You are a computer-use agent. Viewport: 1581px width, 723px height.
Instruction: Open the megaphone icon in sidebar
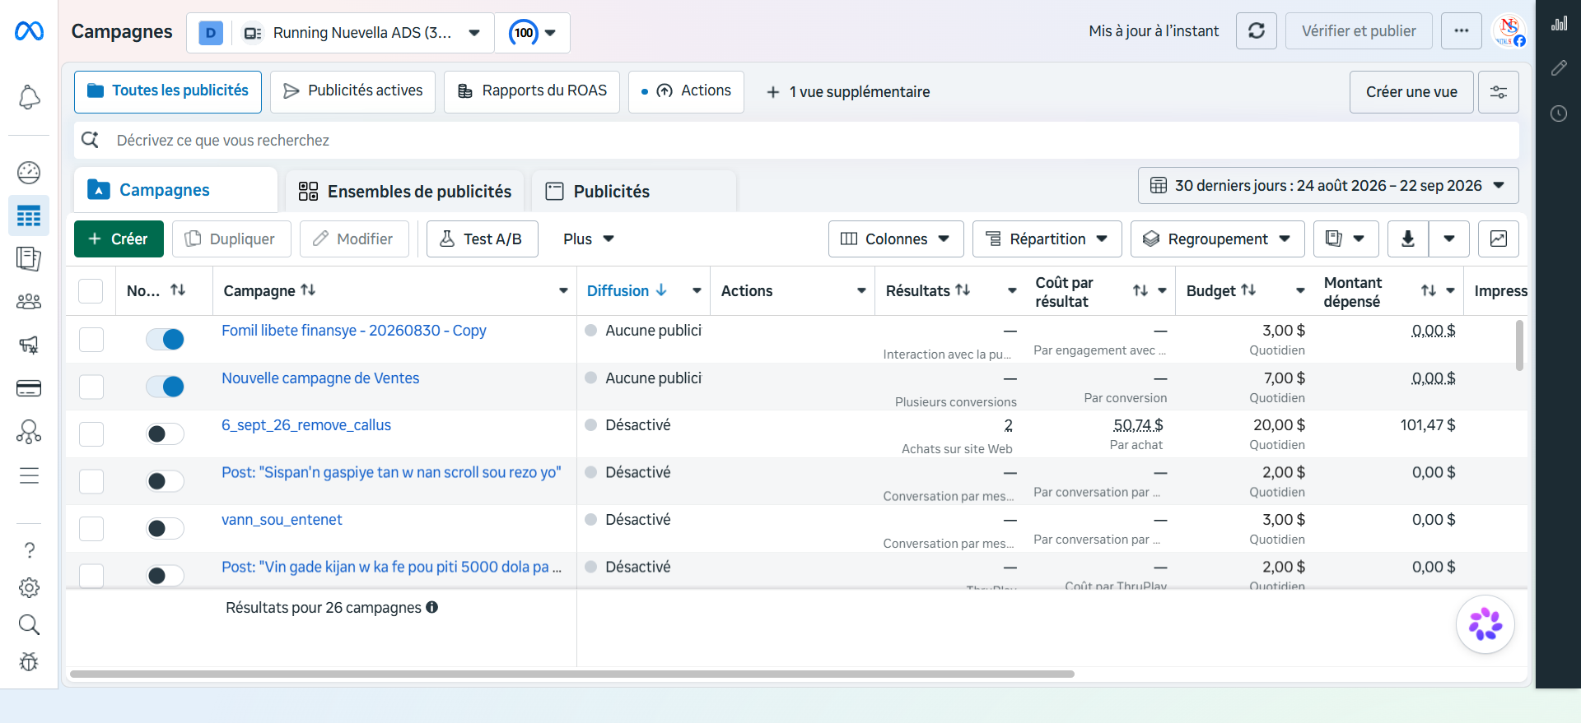pos(29,345)
